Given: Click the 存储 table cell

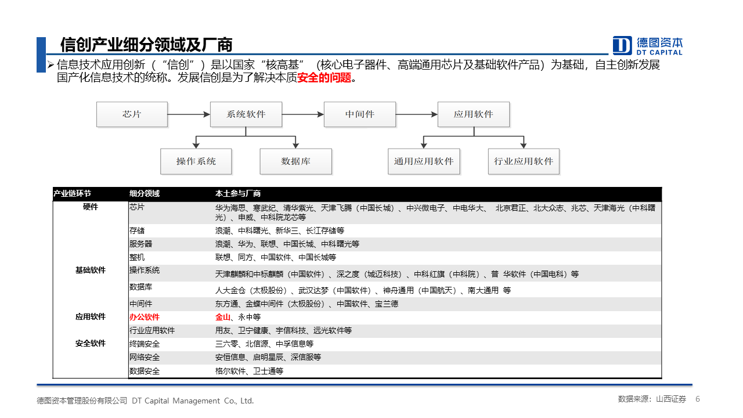Looking at the screenshot, I should [x=137, y=230].
